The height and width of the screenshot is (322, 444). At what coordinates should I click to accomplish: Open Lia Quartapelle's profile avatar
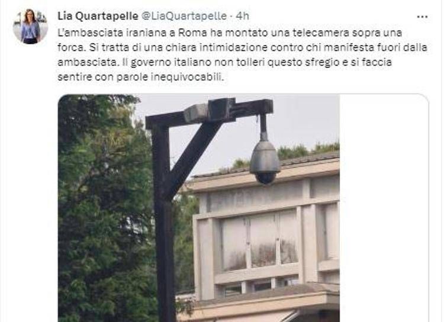click(30, 26)
